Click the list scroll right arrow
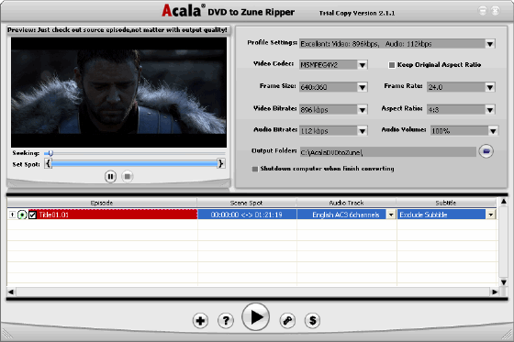 (x=495, y=292)
